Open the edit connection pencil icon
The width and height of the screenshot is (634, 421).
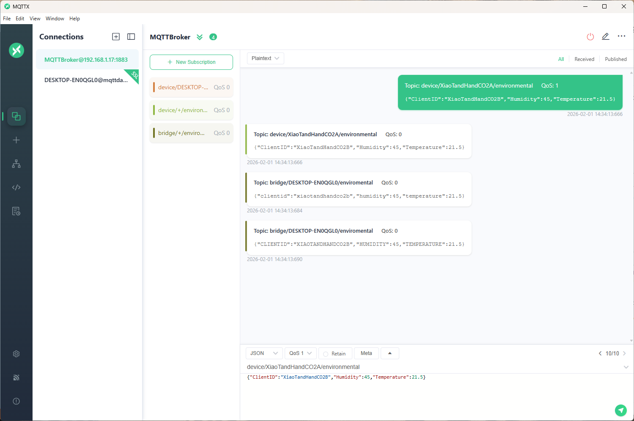(x=605, y=37)
